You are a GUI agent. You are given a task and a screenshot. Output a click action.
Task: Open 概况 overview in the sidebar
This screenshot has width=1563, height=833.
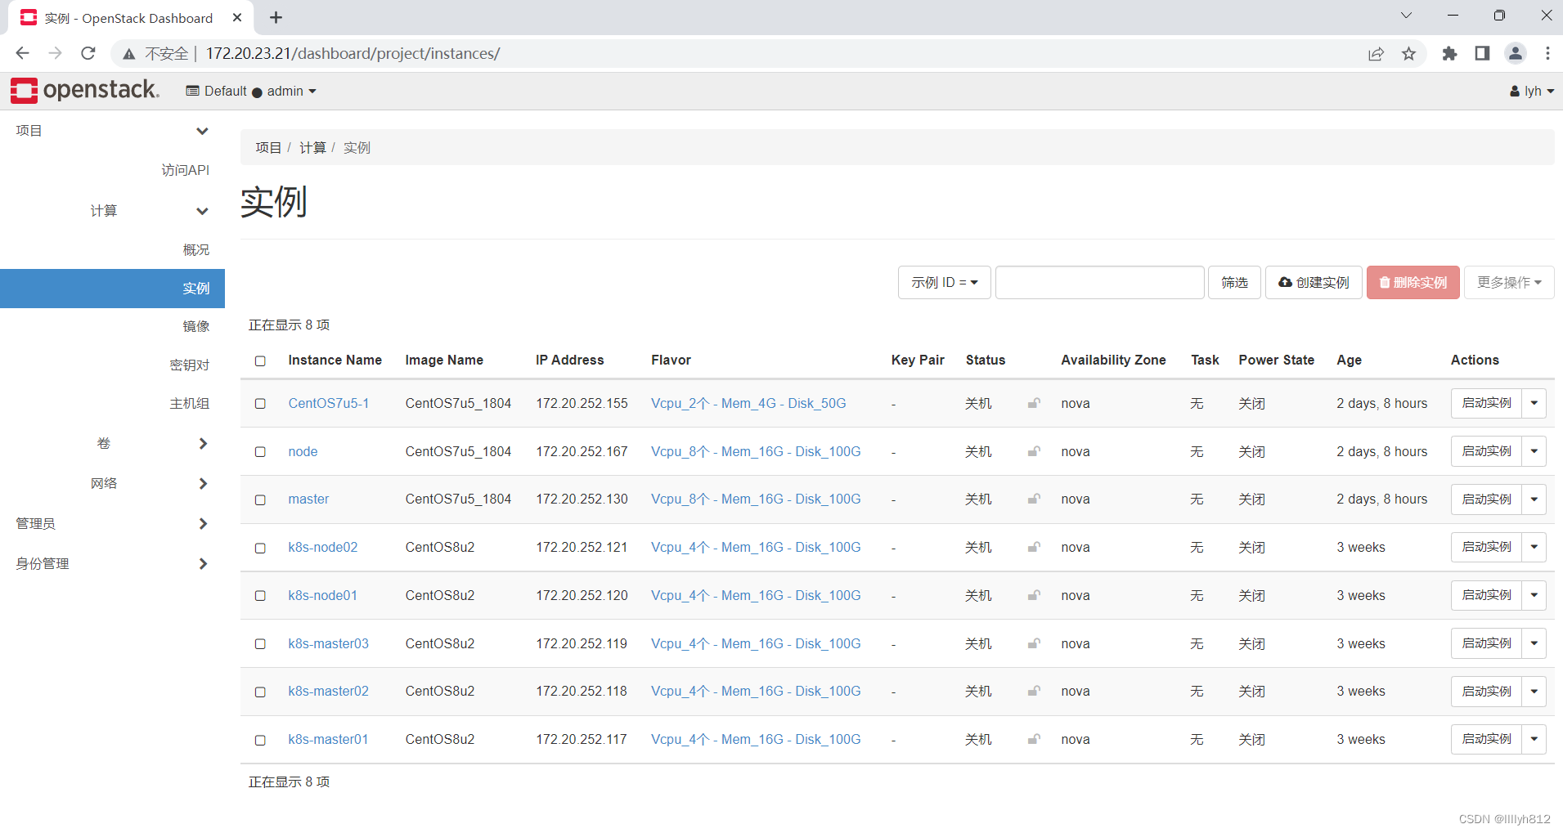pos(195,249)
